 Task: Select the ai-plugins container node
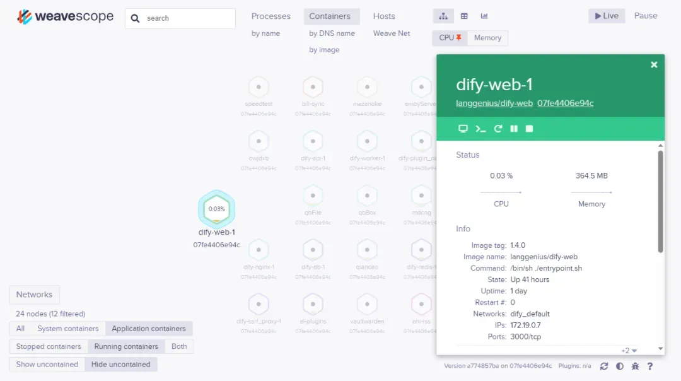click(x=313, y=304)
